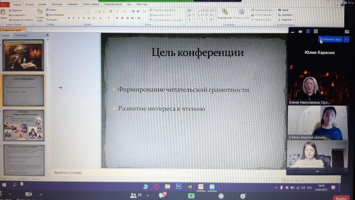This screenshot has width=355, height=200.
Task: Click the Включить звук unmute button
Action: pos(330,39)
